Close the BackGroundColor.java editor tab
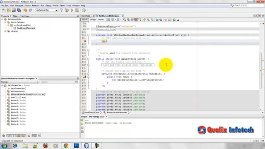The width and height of the screenshot is (265, 149). [122, 16]
